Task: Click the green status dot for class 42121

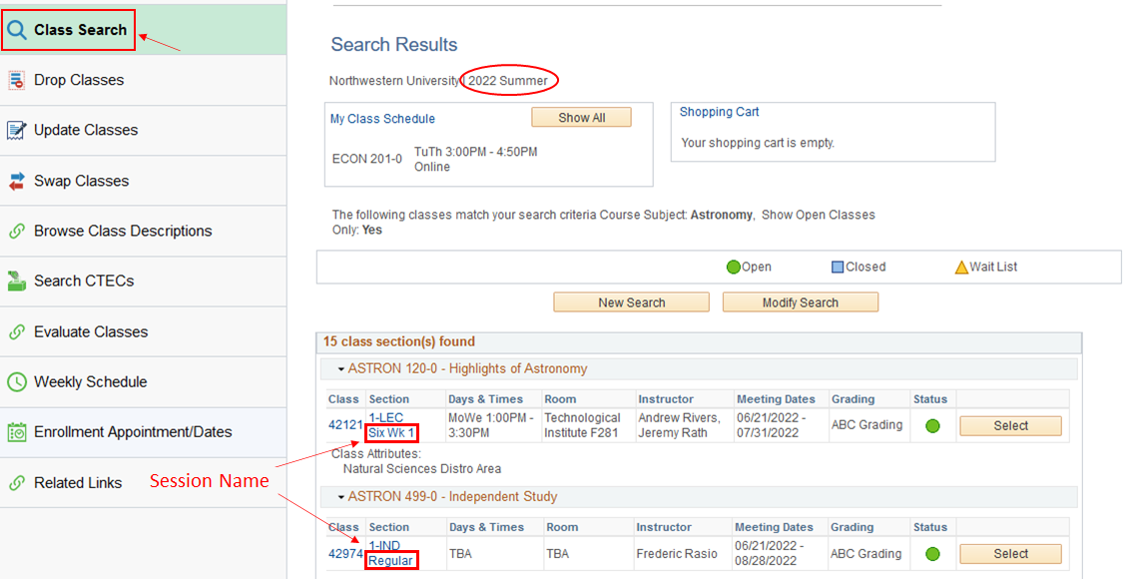Action: click(932, 426)
